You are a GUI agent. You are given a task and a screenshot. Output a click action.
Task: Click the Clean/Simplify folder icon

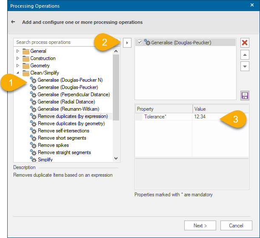point(26,73)
